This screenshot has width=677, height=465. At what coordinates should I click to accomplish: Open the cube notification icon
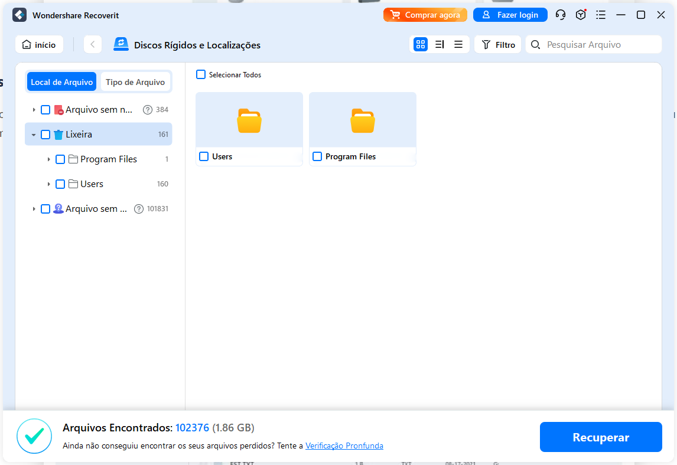pos(581,15)
